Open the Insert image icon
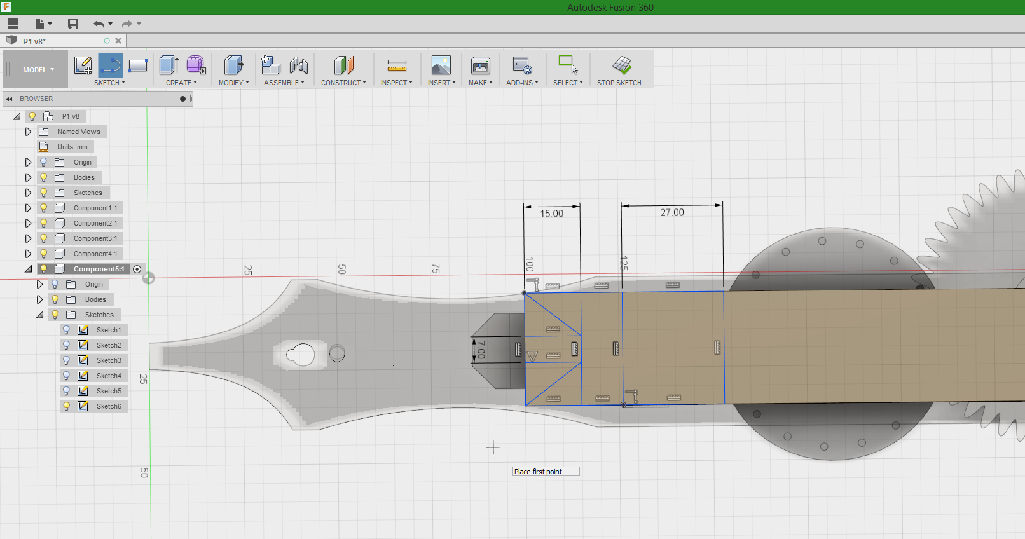Viewport: 1025px width, 539px height. click(x=441, y=65)
